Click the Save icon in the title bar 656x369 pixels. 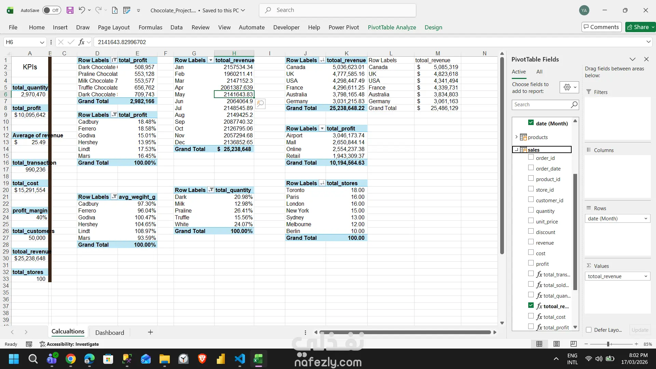[70, 10]
